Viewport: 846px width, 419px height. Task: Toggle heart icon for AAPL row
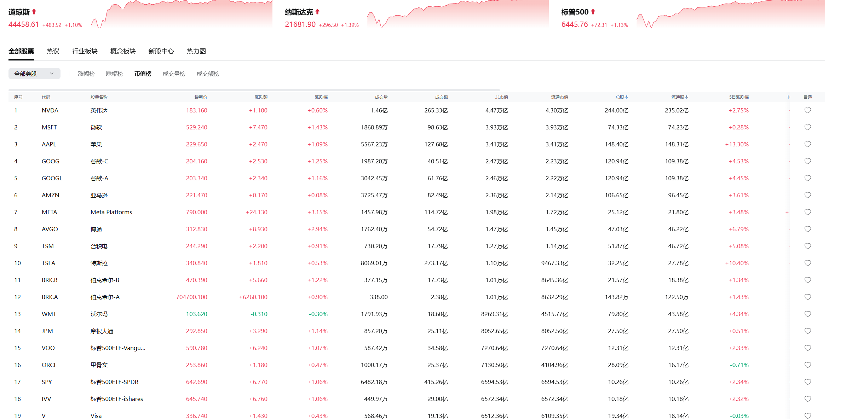click(807, 144)
